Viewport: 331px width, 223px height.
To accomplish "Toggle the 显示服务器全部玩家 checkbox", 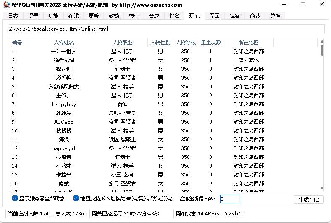I will 15,198.
